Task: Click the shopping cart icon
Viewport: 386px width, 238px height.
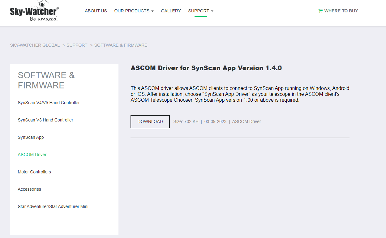Action: pyautogui.click(x=320, y=11)
